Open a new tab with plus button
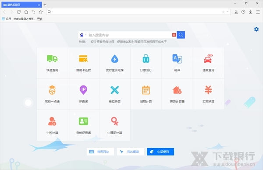Image resolution: width=263 pixels, height=170 pixels. [45, 5]
